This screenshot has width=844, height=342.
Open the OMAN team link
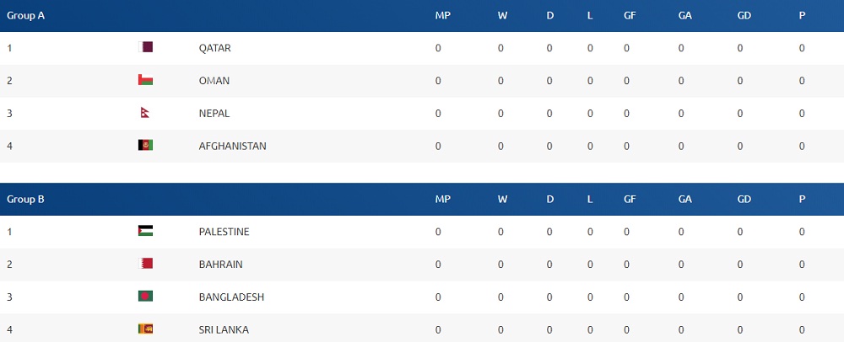pyautogui.click(x=214, y=81)
